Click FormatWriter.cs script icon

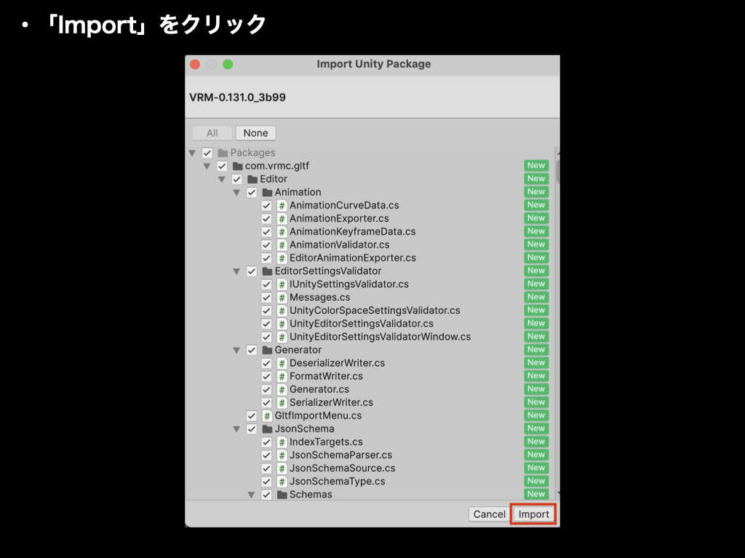[282, 376]
